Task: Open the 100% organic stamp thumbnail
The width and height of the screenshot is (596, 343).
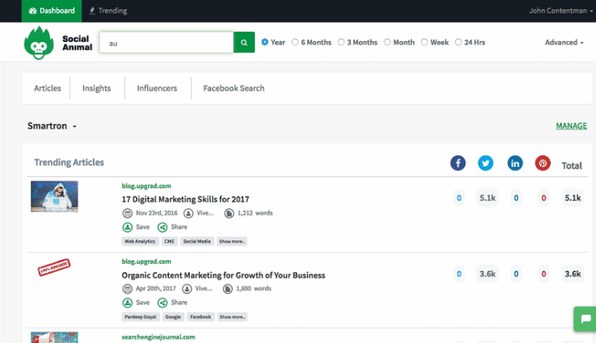Action: click(54, 267)
